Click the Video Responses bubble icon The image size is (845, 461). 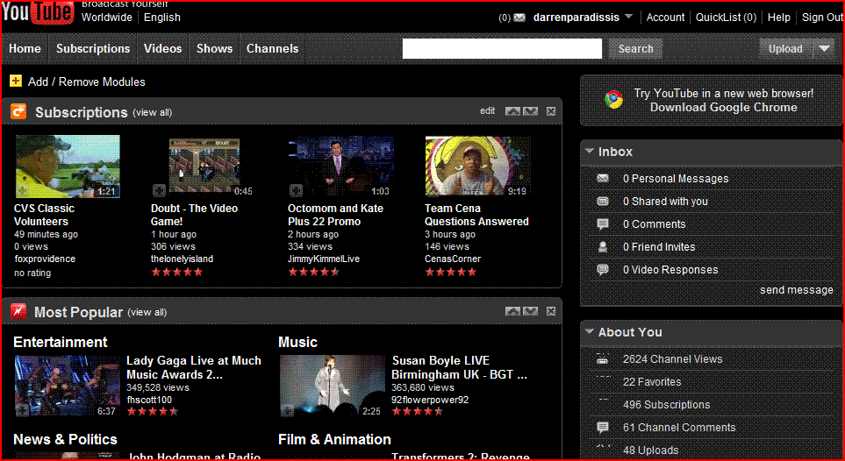pyautogui.click(x=603, y=269)
